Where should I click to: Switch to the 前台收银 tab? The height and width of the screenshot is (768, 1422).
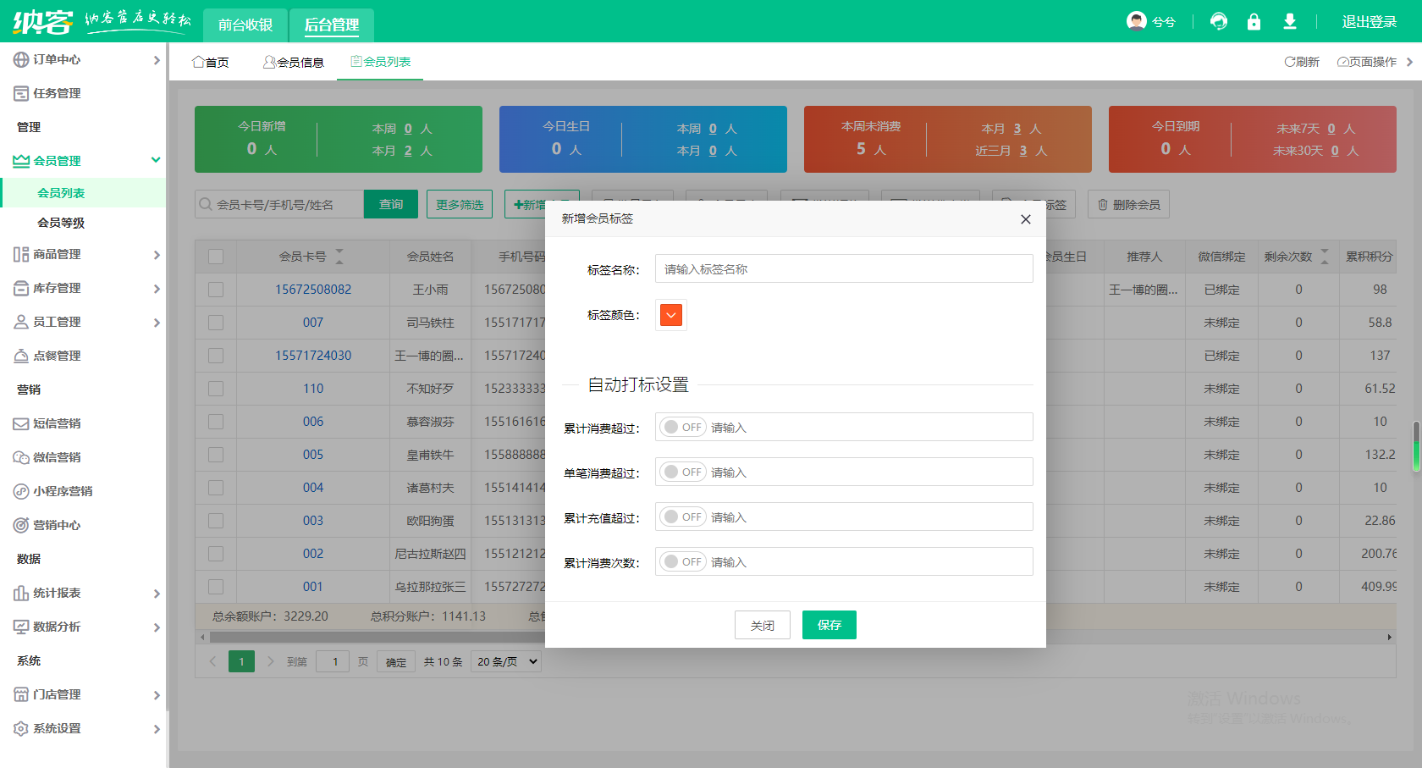point(245,25)
